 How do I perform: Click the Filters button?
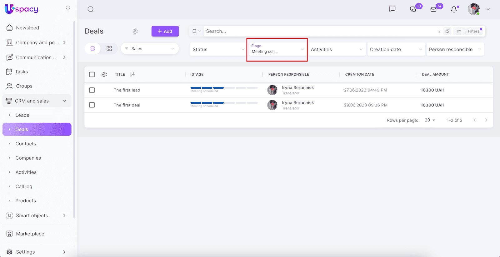(470, 31)
